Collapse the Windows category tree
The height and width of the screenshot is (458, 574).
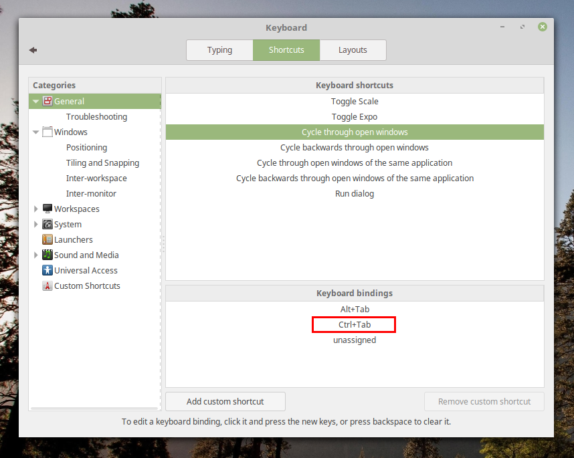click(x=36, y=132)
